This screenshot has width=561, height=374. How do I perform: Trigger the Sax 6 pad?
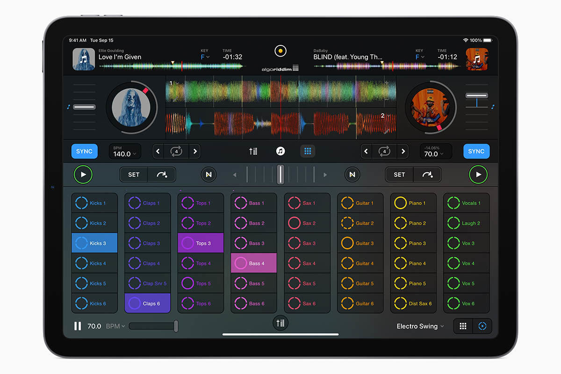click(x=307, y=303)
